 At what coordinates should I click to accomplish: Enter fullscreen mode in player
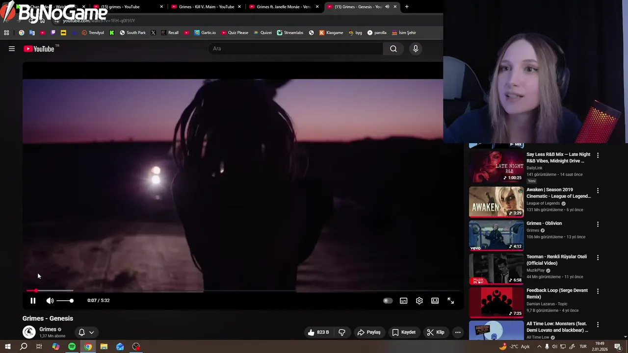450,301
